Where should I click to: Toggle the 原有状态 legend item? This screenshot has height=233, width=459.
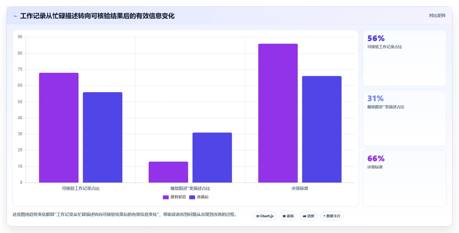point(174,197)
